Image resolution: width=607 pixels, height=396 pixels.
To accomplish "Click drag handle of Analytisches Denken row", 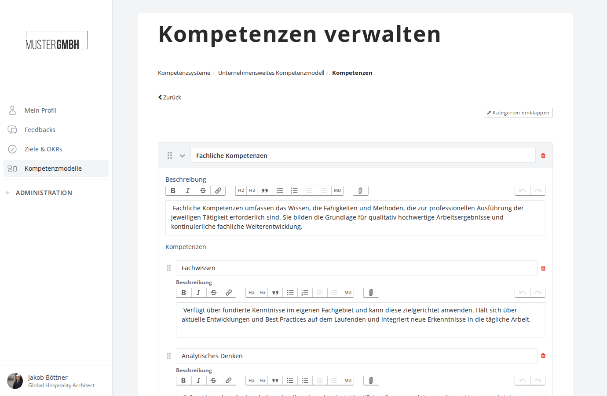I will [169, 356].
